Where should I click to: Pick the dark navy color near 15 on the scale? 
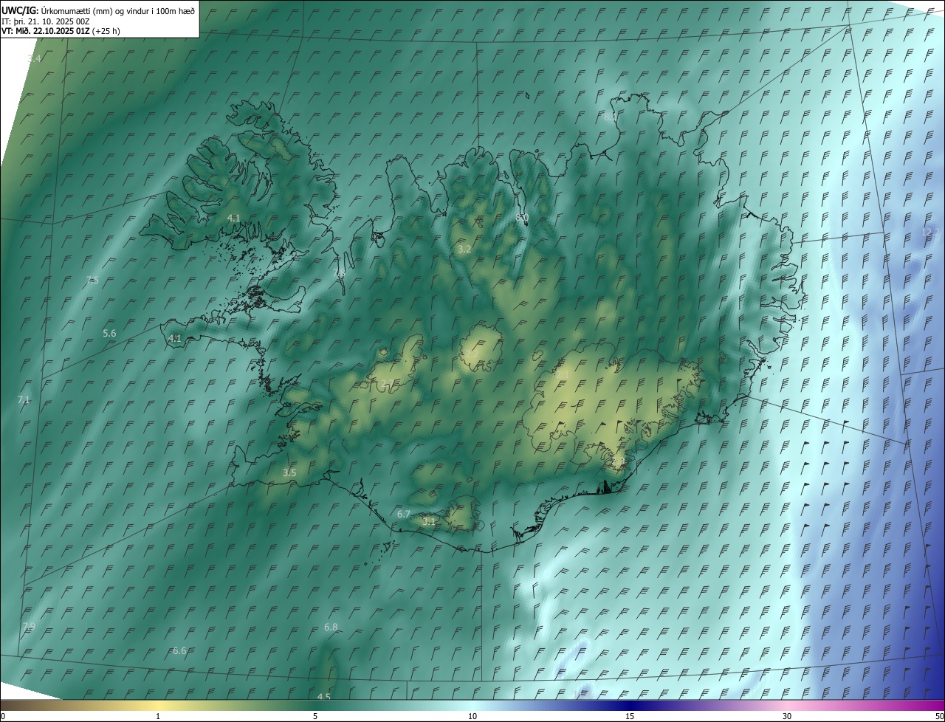point(630,706)
